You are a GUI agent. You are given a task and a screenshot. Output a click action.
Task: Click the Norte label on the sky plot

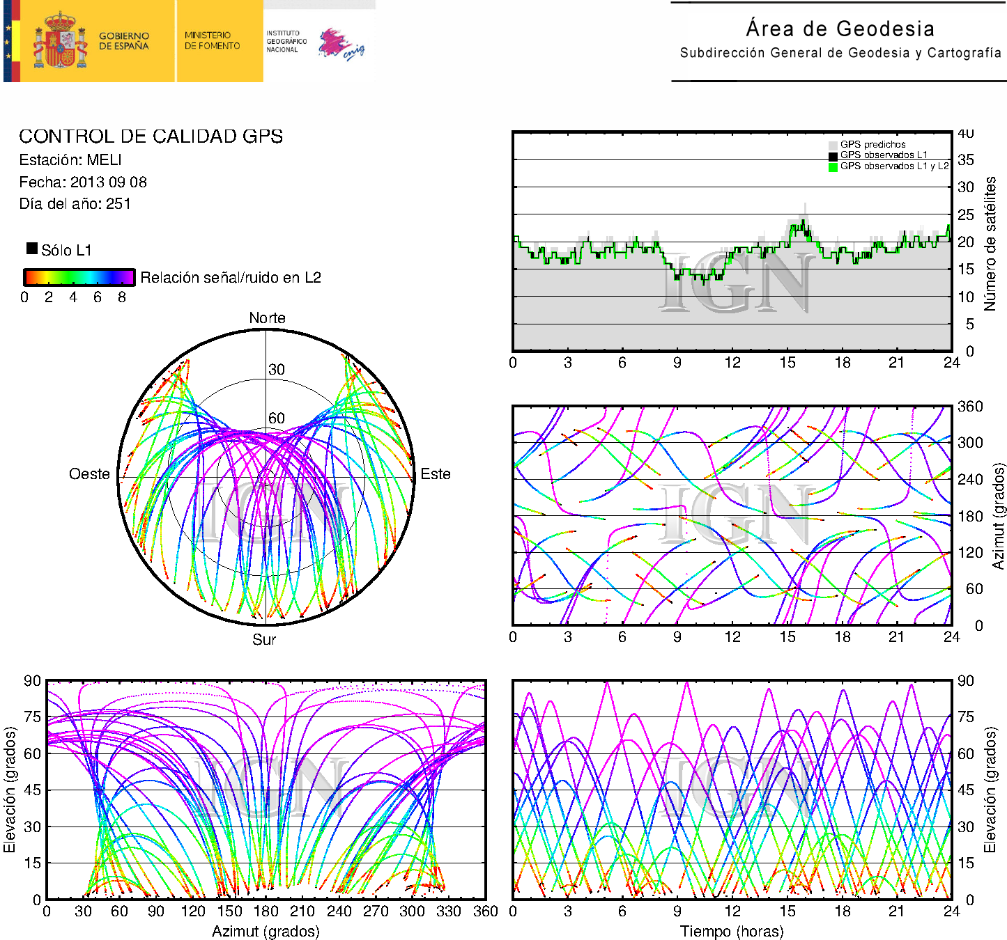click(267, 318)
